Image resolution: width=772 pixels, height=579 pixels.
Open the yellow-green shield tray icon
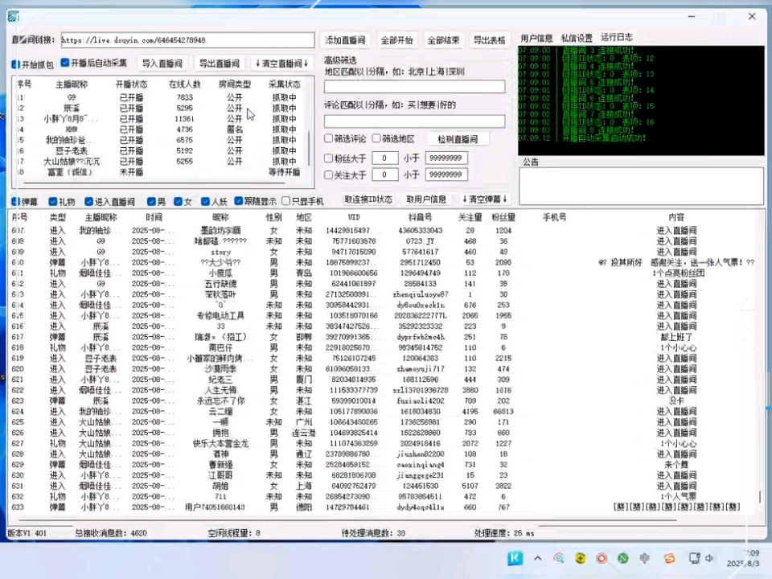(581, 558)
